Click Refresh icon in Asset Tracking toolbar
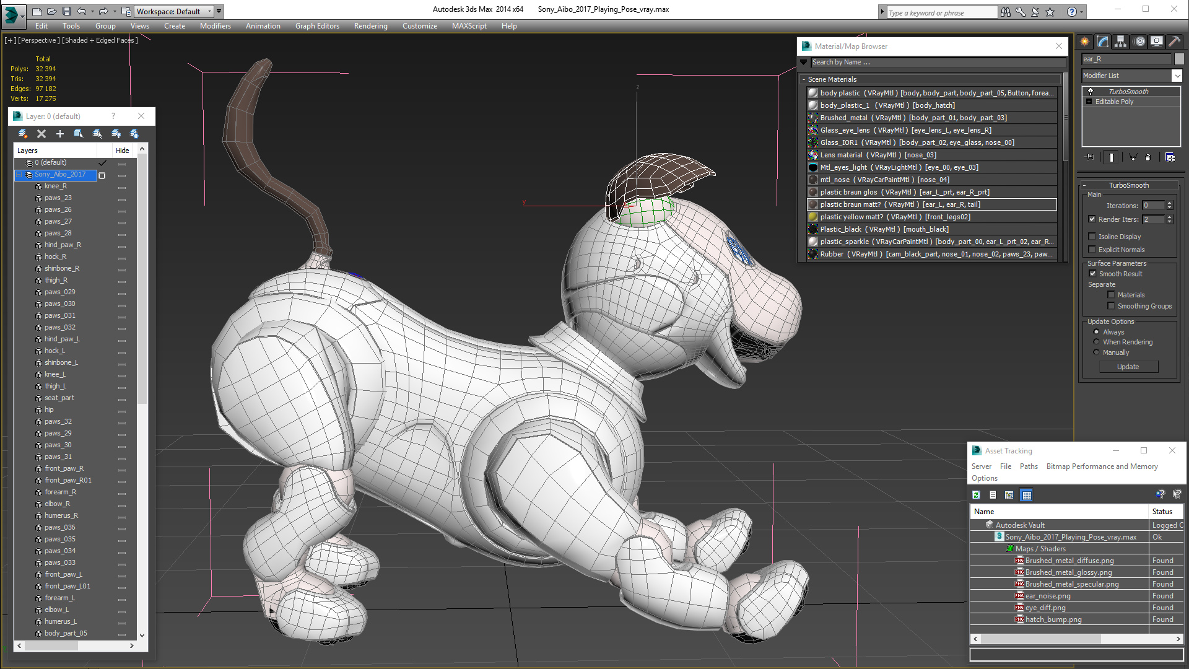 coord(976,495)
